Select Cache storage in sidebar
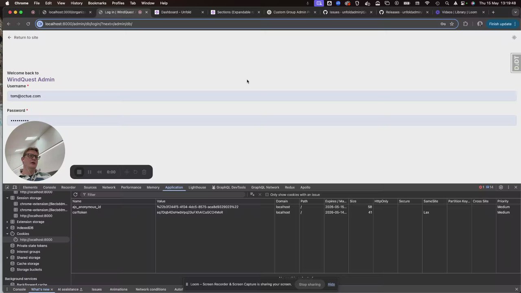The image size is (521, 293). 28,264
